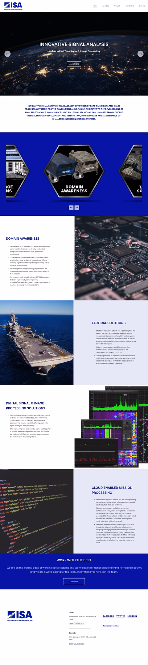Click the Digital Signal & Image Processing heading

[26, 406]
